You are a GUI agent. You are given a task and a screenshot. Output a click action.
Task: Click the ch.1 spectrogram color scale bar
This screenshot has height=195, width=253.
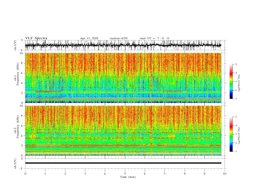(x=231, y=82)
